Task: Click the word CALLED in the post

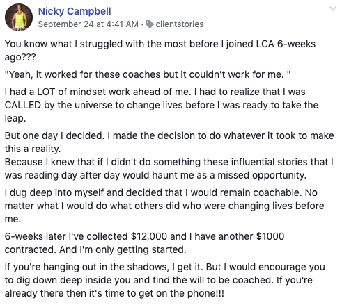Action: 23,105
